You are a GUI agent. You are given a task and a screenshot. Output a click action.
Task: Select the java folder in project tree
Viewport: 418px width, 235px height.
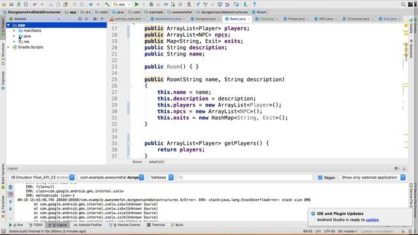click(x=27, y=37)
